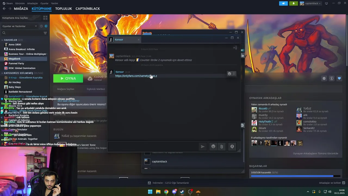
Task: Open the message more-options menu
Action: (234, 73)
